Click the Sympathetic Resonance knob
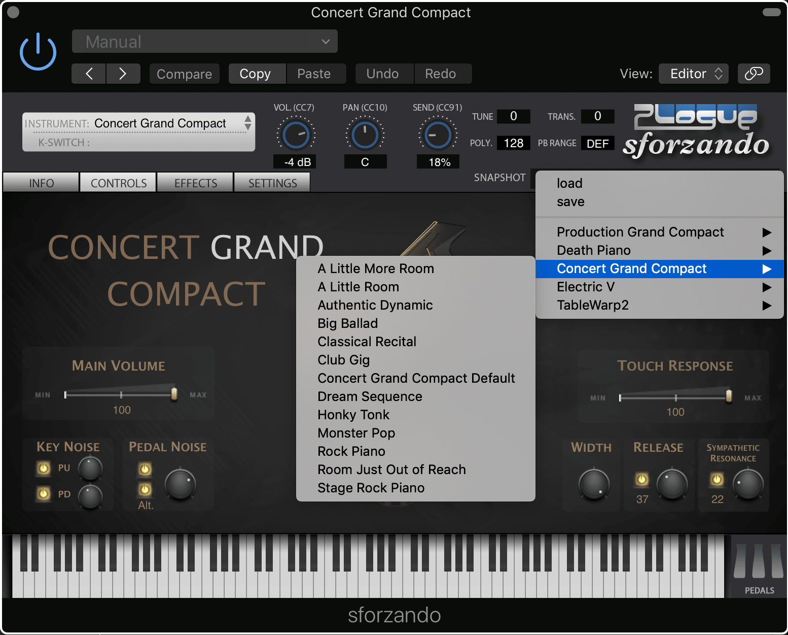The height and width of the screenshot is (635, 788). point(748,484)
